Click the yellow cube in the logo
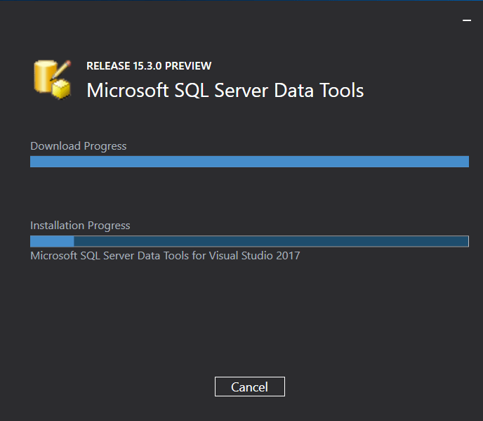The image size is (483, 421). pos(61,89)
